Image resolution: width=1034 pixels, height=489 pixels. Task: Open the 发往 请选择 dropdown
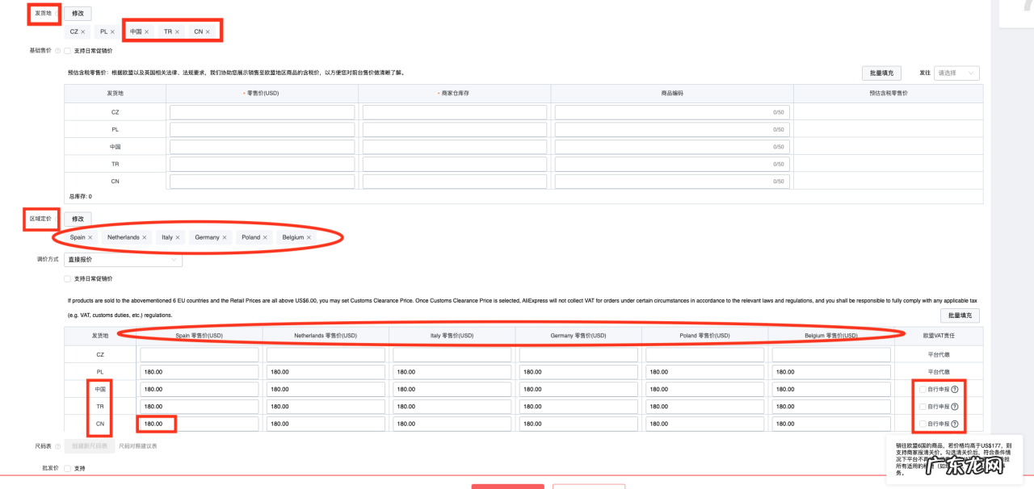tap(957, 73)
